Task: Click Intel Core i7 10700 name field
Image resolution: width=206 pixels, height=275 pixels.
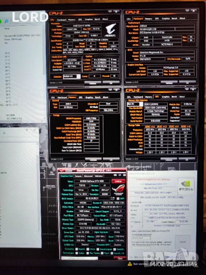Action: point(82,25)
